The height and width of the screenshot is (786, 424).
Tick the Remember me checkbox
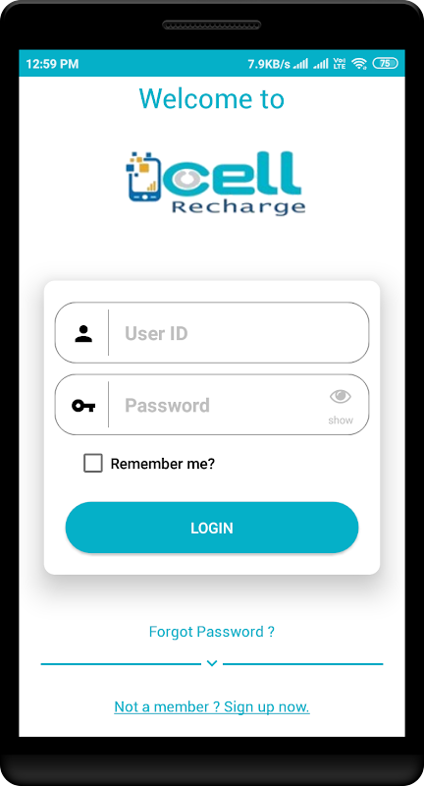(x=93, y=463)
